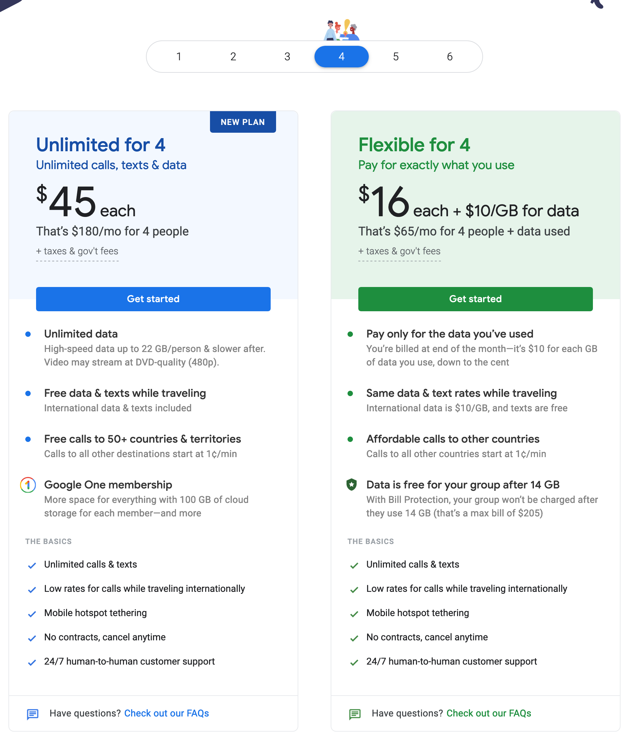Switch to option 5 in the selector

pyautogui.click(x=395, y=56)
